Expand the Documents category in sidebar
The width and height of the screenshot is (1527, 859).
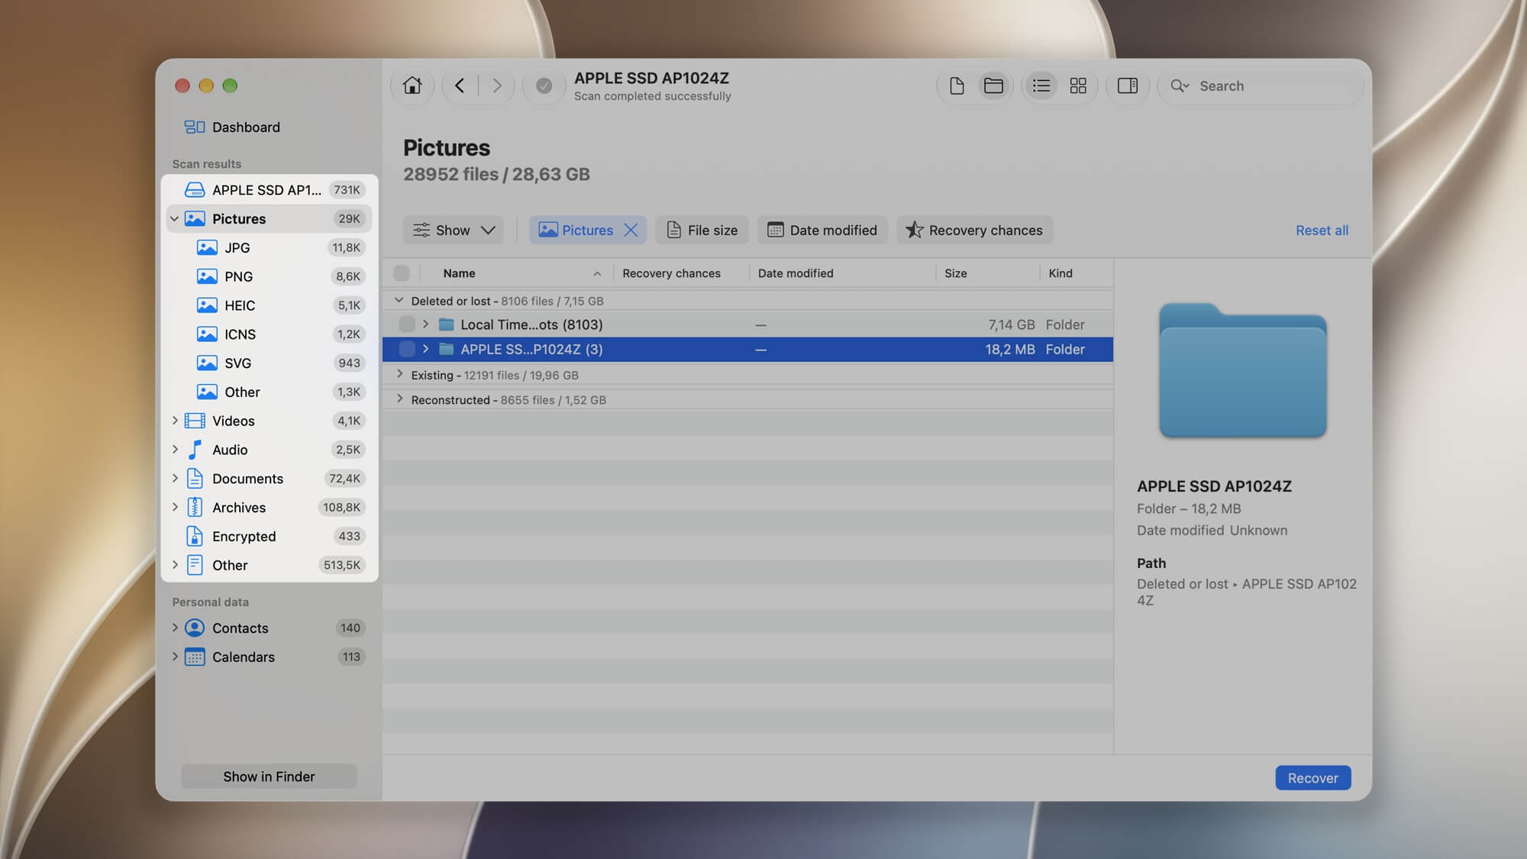click(x=175, y=479)
